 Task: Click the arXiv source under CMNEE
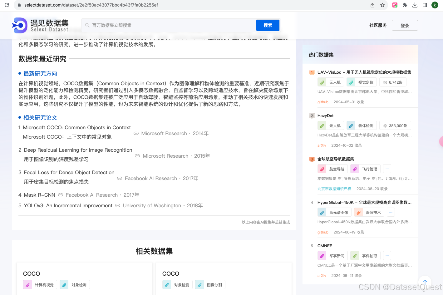(x=322, y=276)
